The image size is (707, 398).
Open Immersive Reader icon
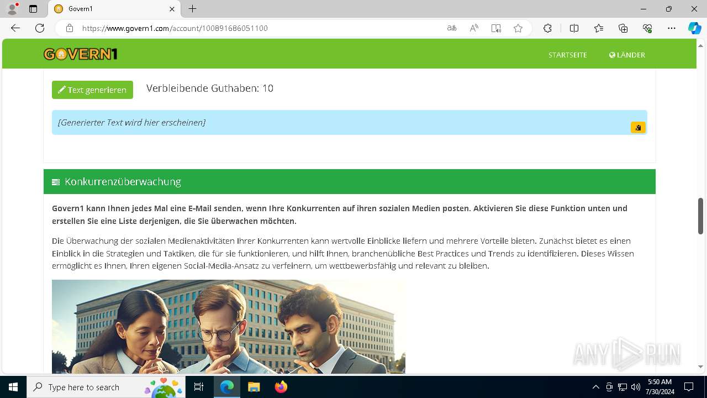pyautogui.click(x=496, y=28)
